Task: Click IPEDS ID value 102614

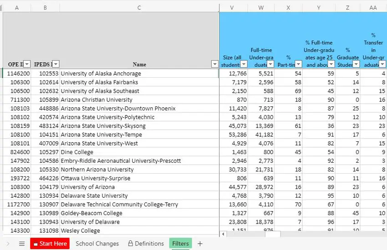Action: click(x=45, y=82)
